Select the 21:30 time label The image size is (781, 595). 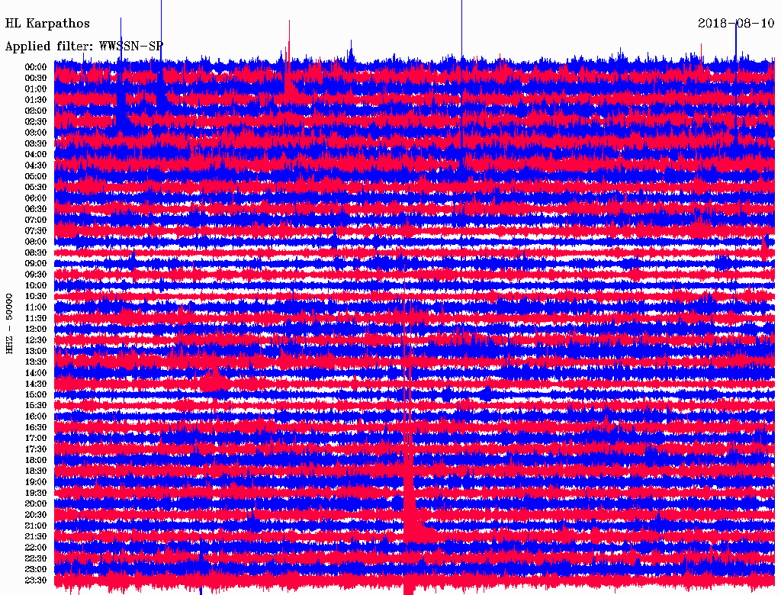coord(36,537)
